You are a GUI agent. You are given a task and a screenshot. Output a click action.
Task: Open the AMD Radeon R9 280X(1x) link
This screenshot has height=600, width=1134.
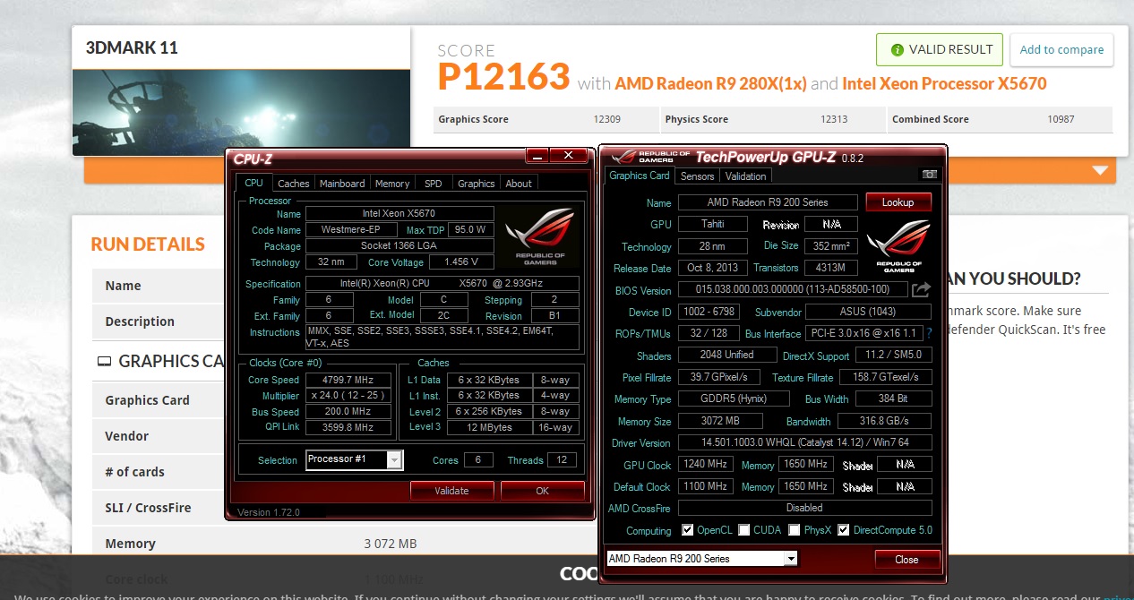[x=711, y=83]
